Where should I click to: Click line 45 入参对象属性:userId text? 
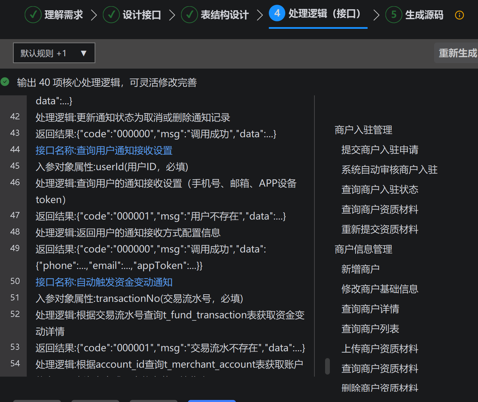point(112,167)
